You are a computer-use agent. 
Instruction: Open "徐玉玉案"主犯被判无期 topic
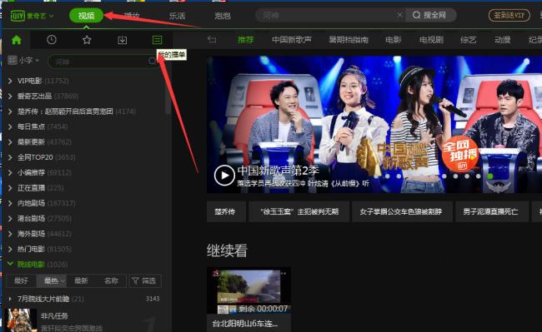pyautogui.click(x=299, y=211)
